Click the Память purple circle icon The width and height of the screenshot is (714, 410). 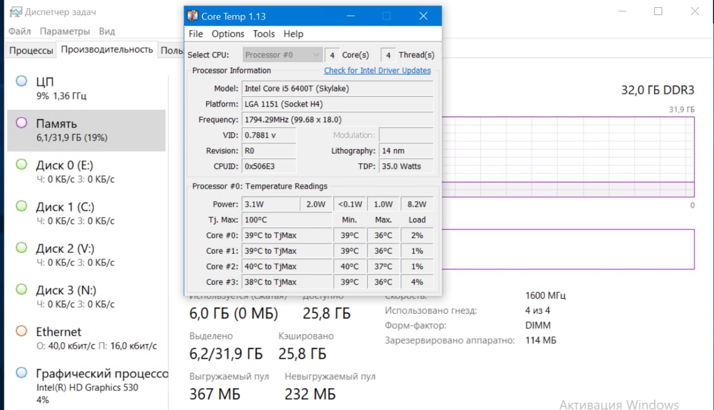21,123
